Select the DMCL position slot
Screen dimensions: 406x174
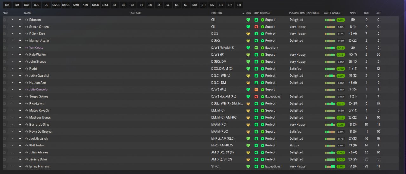(x=66, y=5)
